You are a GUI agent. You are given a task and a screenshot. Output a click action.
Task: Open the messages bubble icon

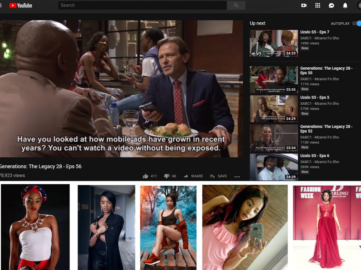(332, 6)
